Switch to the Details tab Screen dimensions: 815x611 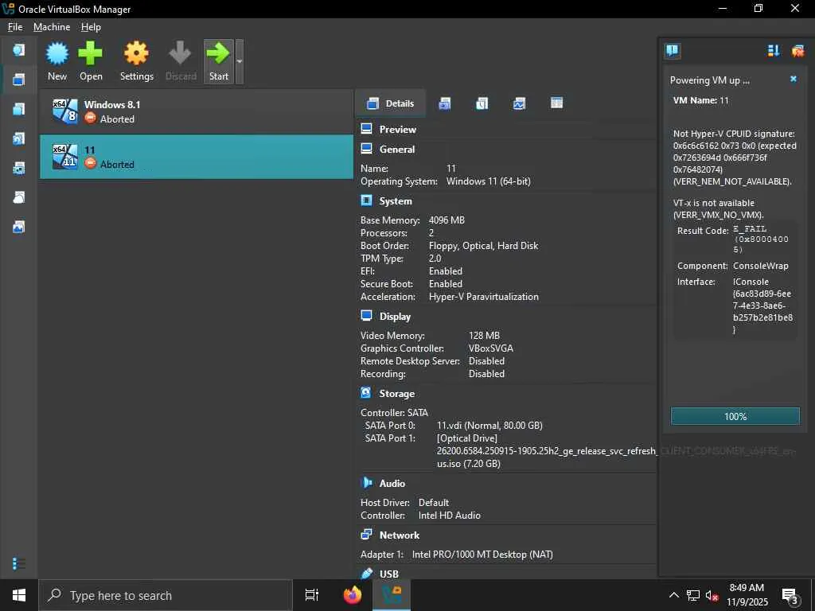click(390, 103)
